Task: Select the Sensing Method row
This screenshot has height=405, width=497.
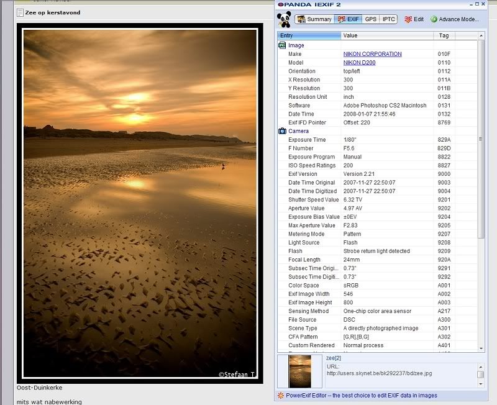Action: click(x=377, y=311)
